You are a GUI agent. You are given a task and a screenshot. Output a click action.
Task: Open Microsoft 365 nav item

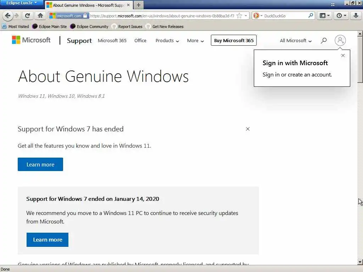pyautogui.click(x=112, y=40)
